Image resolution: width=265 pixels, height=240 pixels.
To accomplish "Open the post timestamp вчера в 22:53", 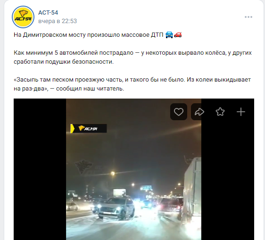I will click(x=58, y=21).
